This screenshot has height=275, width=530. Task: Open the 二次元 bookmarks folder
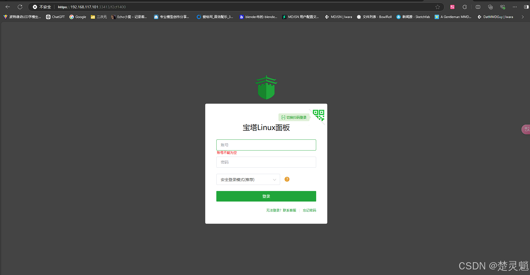(99, 17)
